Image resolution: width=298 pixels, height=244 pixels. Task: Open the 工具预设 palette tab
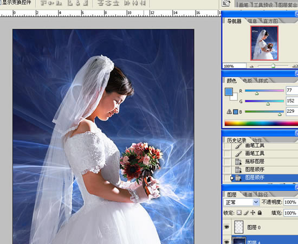tap(263, 5)
